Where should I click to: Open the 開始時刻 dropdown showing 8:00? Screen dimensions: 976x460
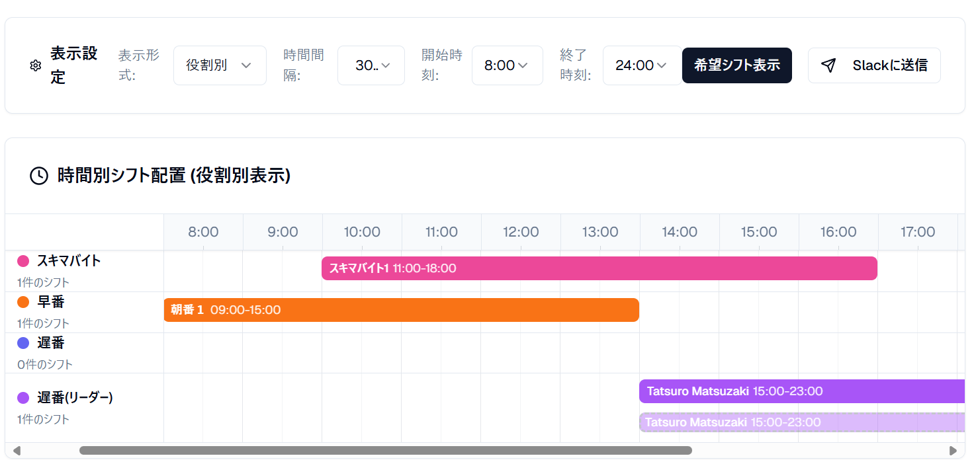[507, 65]
